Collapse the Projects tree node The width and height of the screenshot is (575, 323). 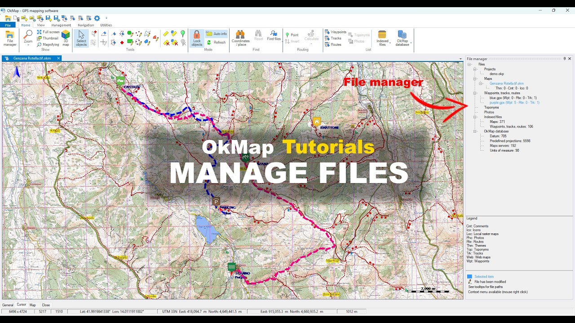pos(475,70)
